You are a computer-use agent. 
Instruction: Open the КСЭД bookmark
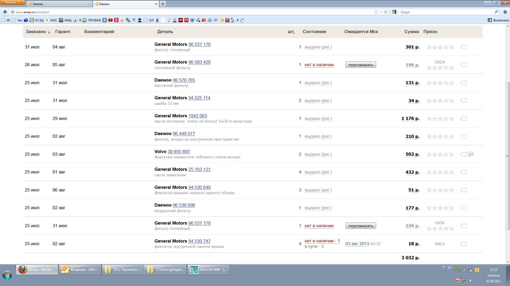(37, 20)
